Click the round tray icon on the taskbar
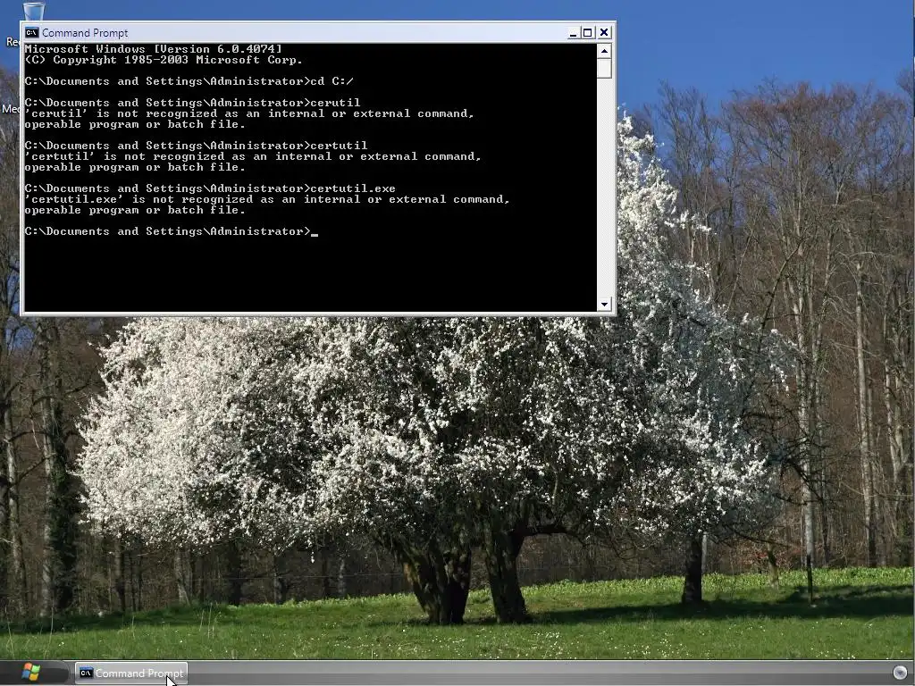Viewport: 915px width, 686px height. coord(900,673)
